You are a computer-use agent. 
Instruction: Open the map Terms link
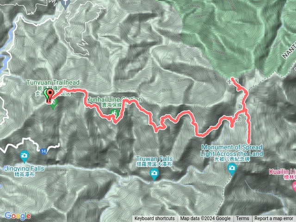242,219
